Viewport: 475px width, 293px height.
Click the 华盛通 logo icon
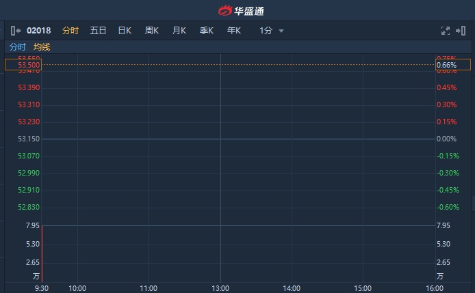point(224,10)
